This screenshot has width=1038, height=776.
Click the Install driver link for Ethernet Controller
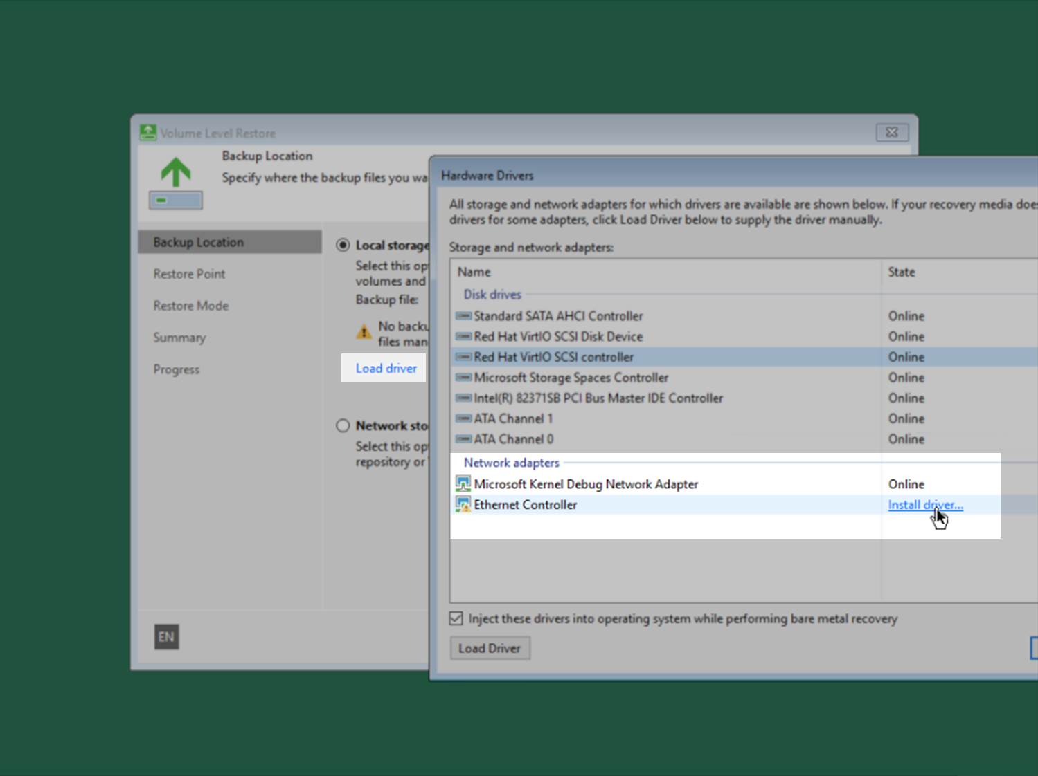925,505
